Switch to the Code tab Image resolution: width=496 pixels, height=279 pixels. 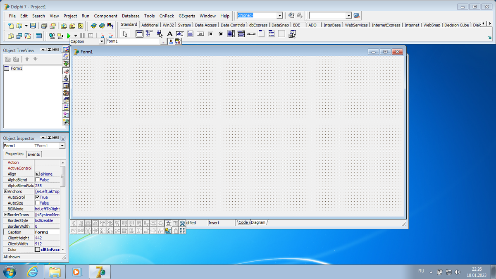243,223
